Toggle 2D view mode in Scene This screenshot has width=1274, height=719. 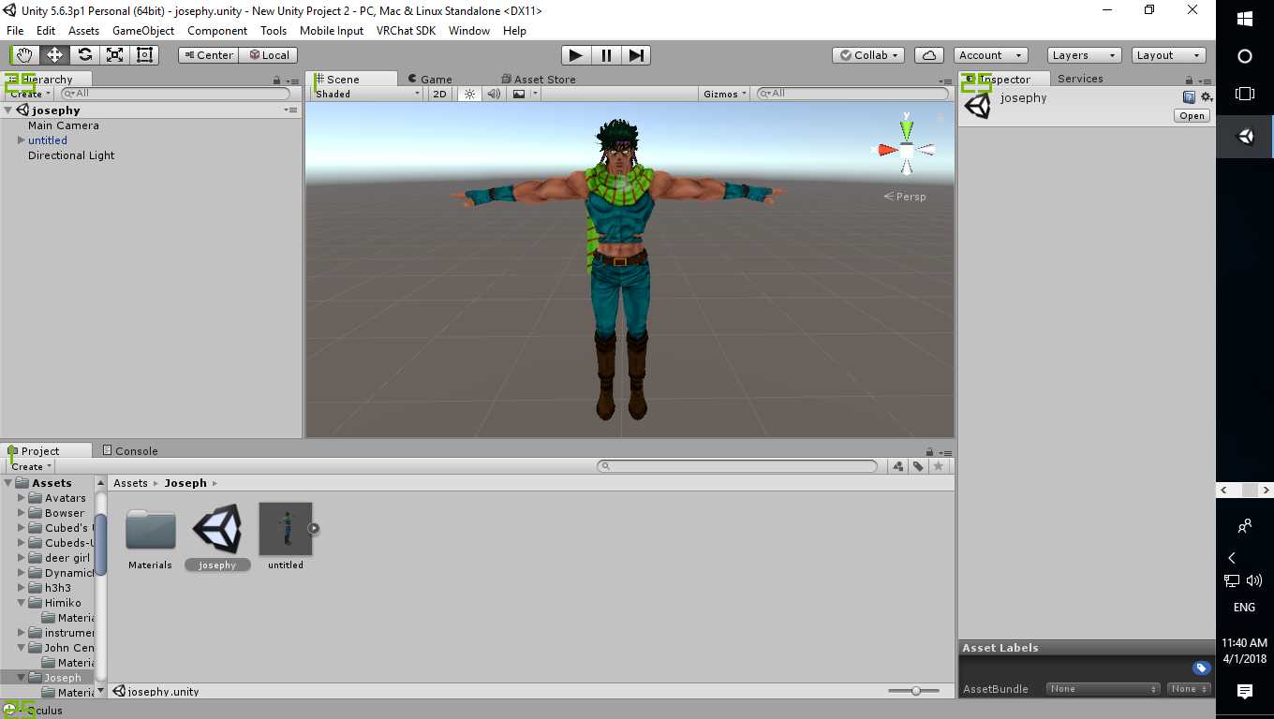(x=439, y=94)
